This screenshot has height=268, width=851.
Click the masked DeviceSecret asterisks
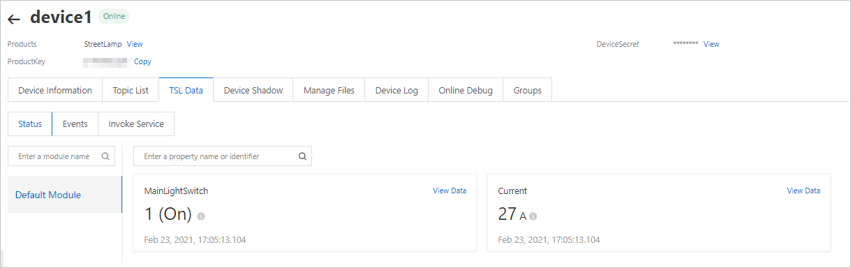(686, 44)
